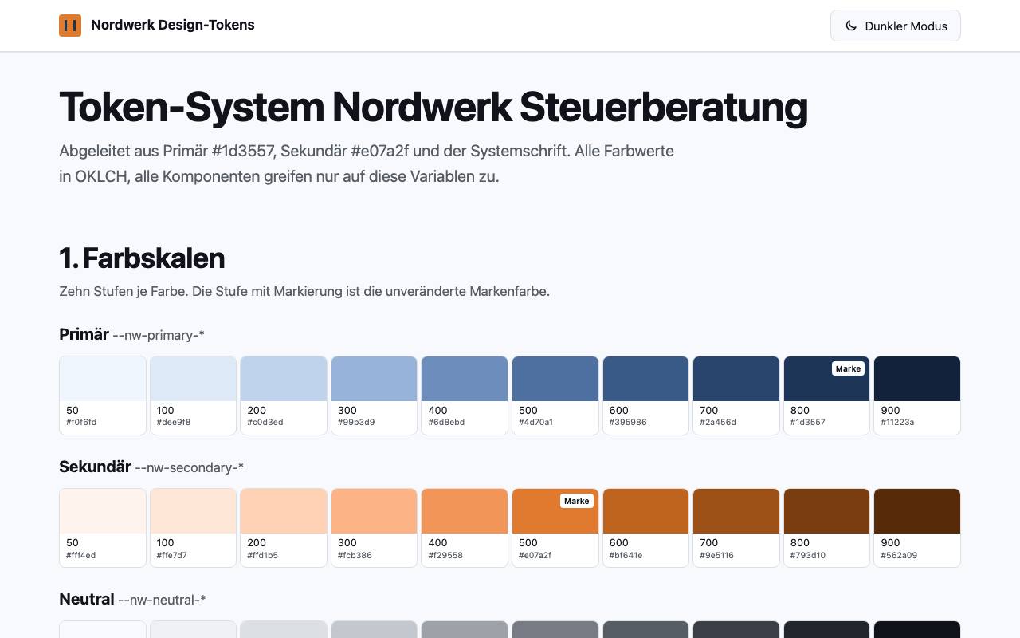Screen dimensions: 1020x638
Task: Click the intro paragraph starting 'Abgeleitet aus Primär'
Action: coord(367,163)
